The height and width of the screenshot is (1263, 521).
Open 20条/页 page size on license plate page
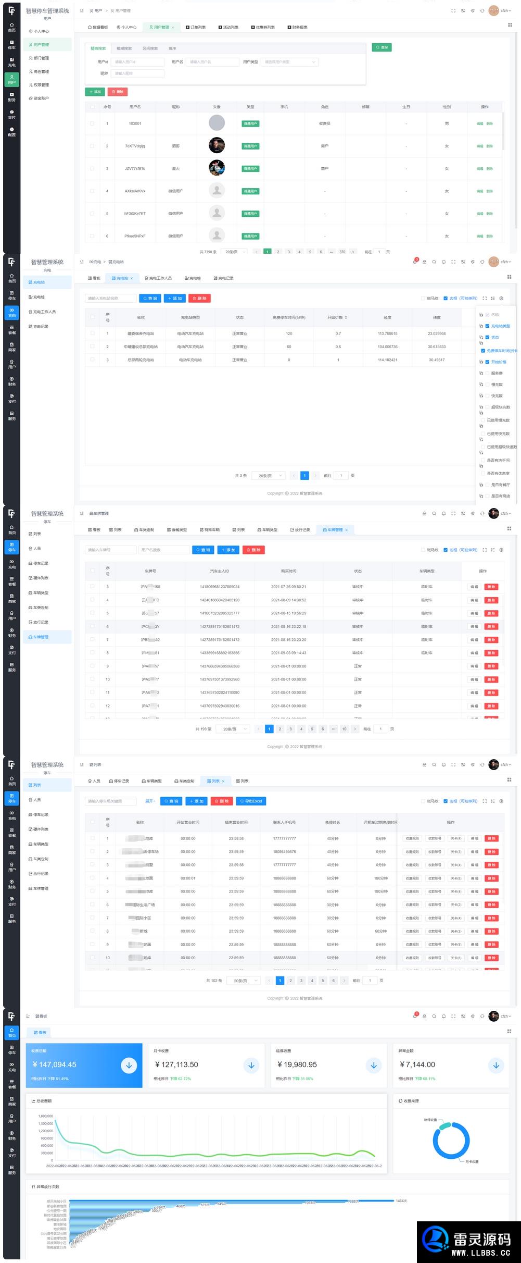click(x=233, y=729)
